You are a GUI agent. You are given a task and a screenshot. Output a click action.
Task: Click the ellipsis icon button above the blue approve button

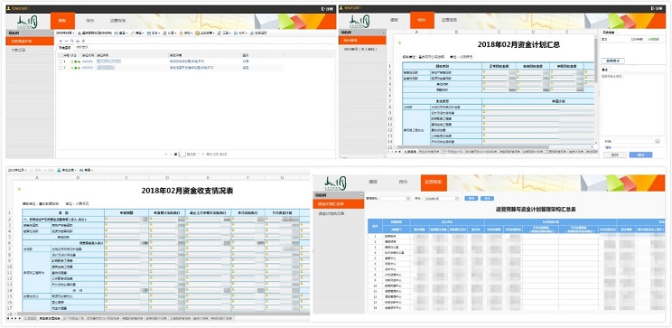click(x=658, y=141)
